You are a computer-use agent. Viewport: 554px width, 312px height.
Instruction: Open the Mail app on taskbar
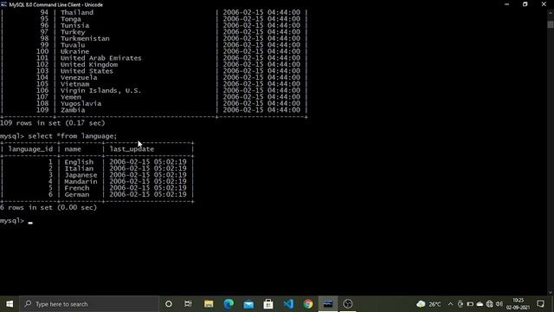click(248, 304)
